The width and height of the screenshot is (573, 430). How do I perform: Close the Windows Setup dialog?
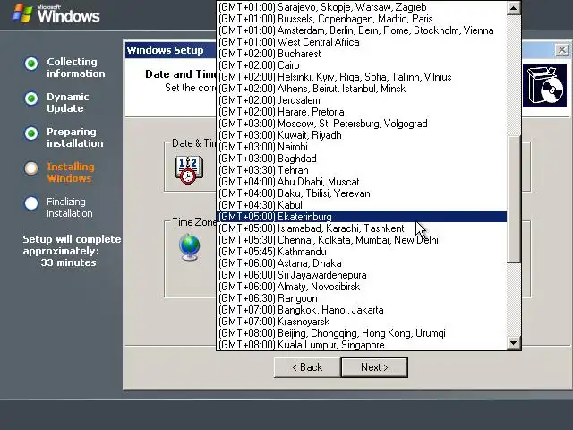[561, 50]
